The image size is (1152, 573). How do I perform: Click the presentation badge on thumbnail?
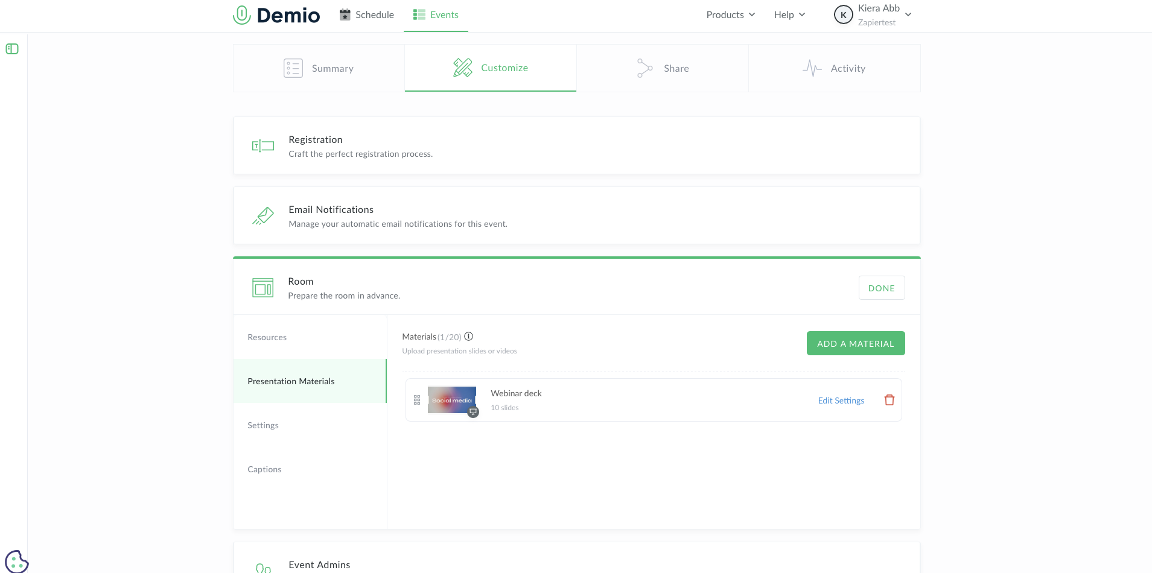pos(474,412)
